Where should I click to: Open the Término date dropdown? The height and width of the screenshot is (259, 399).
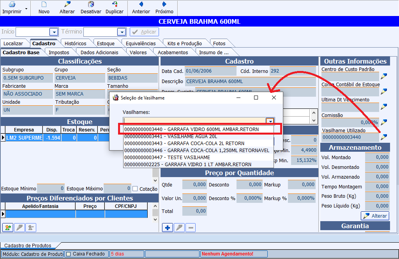(x=122, y=32)
